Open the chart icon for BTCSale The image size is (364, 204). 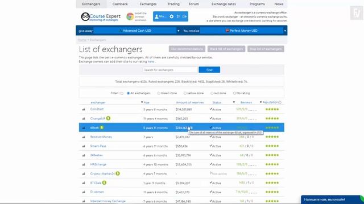[x=84, y=183]
